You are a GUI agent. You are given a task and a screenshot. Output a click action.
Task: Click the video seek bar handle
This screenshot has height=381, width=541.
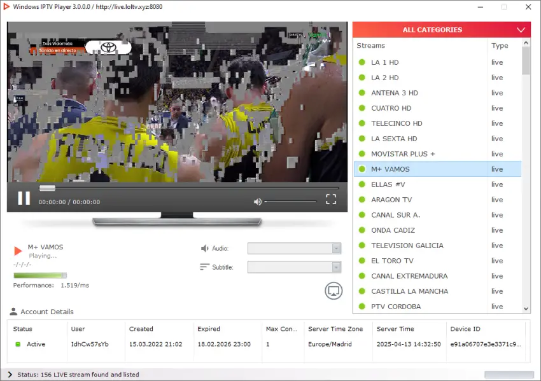click(47, 188)
